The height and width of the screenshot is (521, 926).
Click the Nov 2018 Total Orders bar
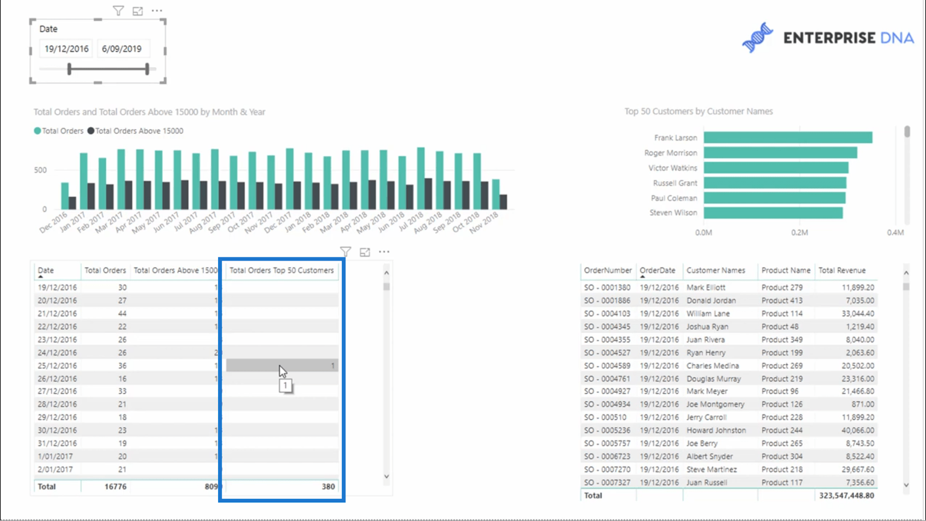click(x=496, y=194)
